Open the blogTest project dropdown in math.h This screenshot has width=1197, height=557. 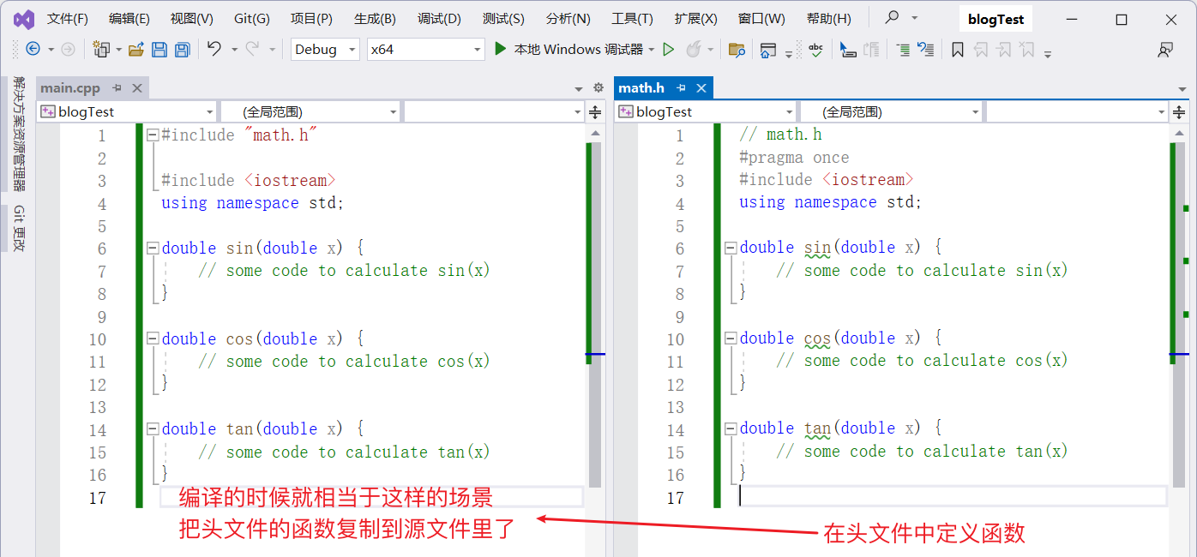coord(706,111)
